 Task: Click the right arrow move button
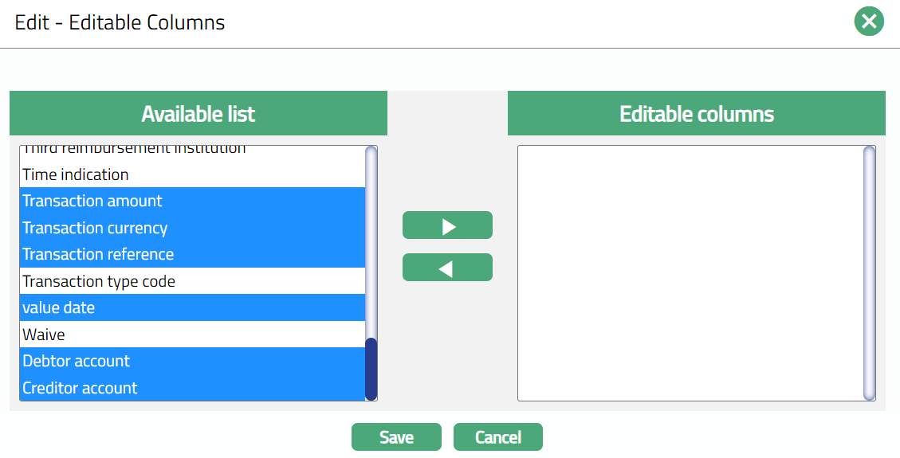[447, 225]
